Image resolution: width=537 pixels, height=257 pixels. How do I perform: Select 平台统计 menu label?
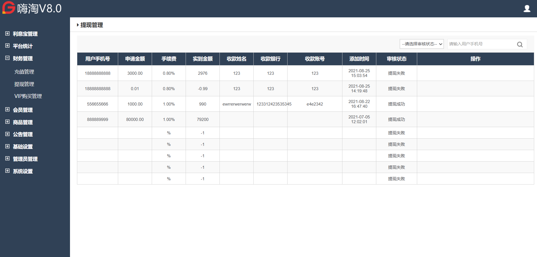tap(23, 46)
